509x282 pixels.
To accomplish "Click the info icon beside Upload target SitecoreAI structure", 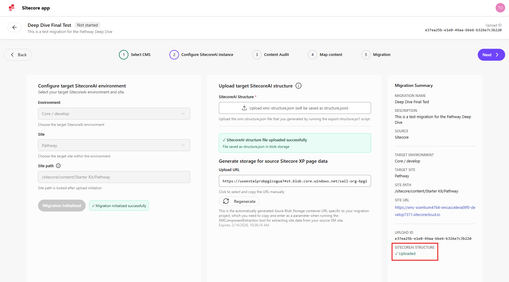I will point(299,86).
